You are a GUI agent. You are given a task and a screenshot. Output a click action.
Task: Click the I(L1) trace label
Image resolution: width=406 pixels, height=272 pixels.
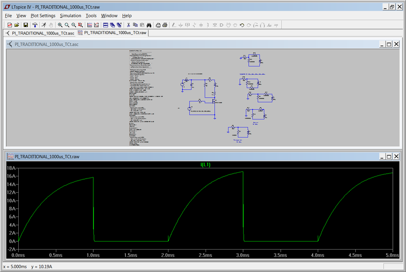(x=206, y=165)
